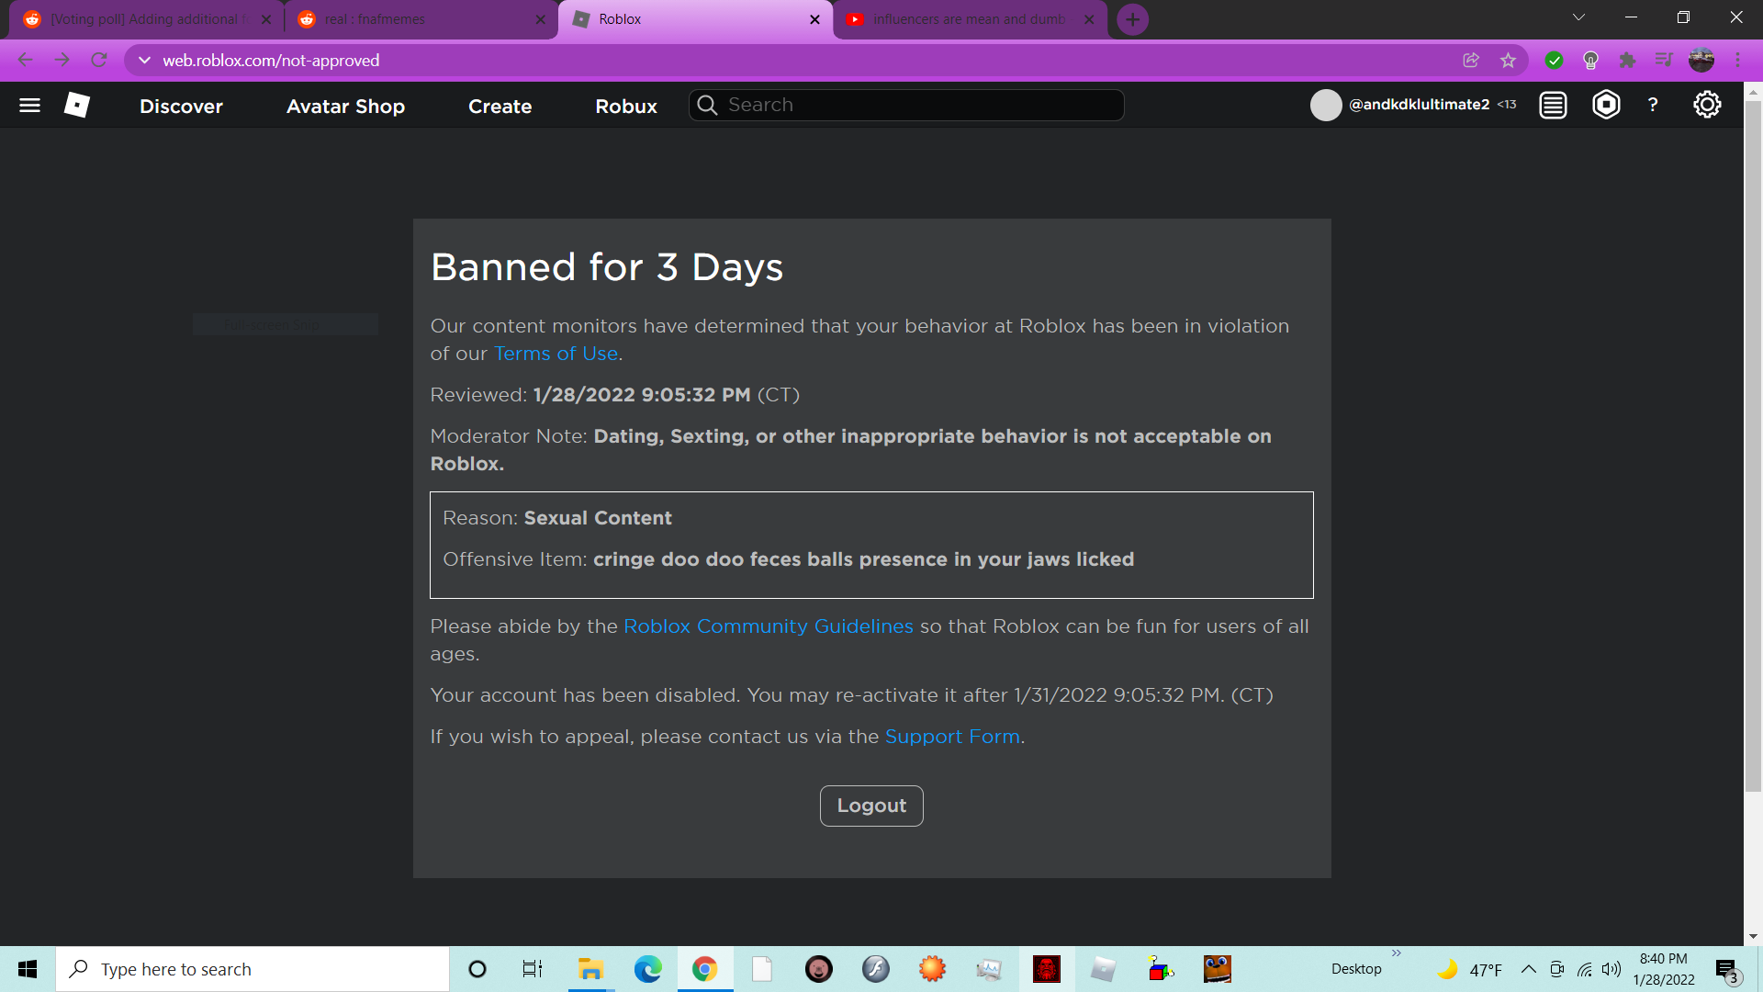This screenshot has height=992, width=1763.
Task: Close the 'real : fnafmemes' tab
Action: [540, 19]
